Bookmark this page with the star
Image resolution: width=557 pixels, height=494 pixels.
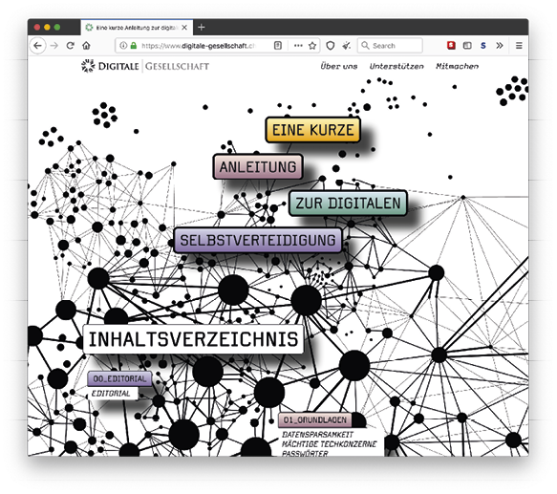(312, 46)
